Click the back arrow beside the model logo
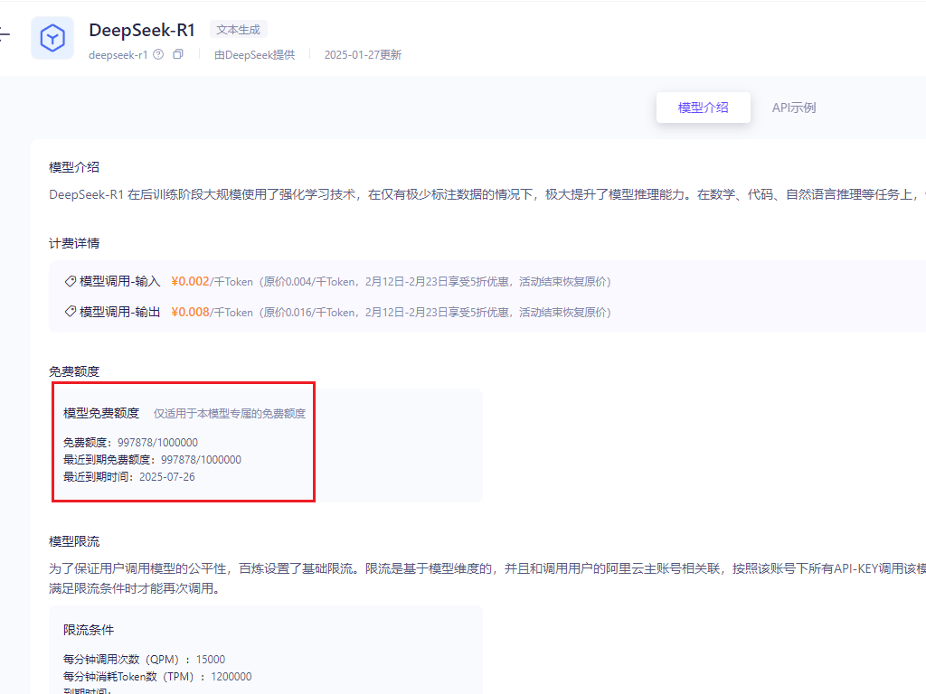This screenshot has height=694, width=926. pos(5,34)
